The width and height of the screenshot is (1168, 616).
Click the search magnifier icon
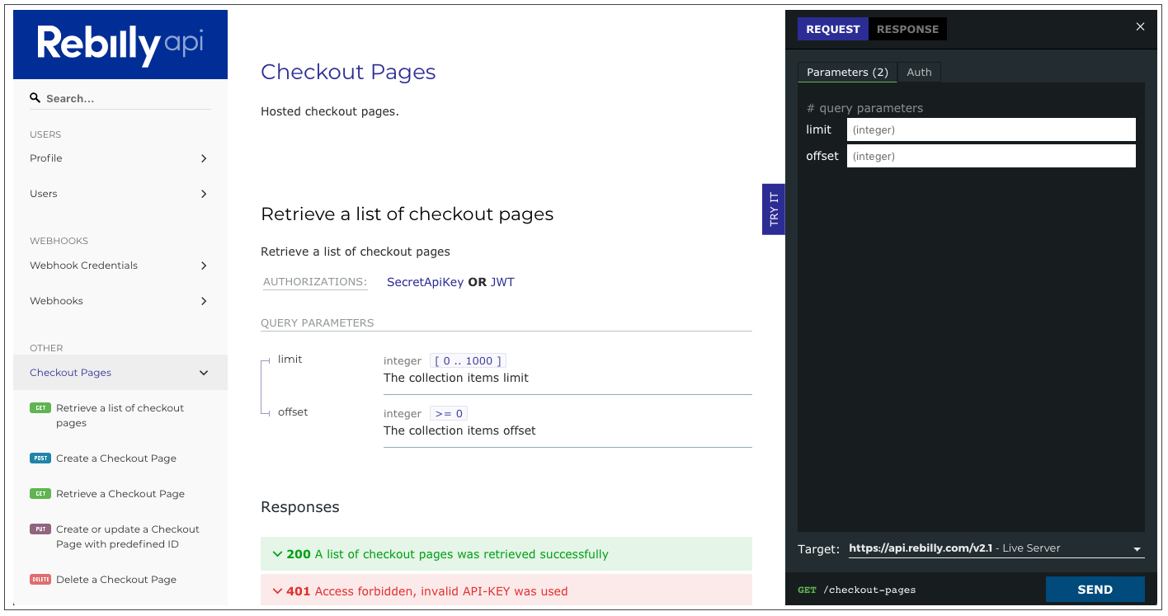click(x=35, y=97)
